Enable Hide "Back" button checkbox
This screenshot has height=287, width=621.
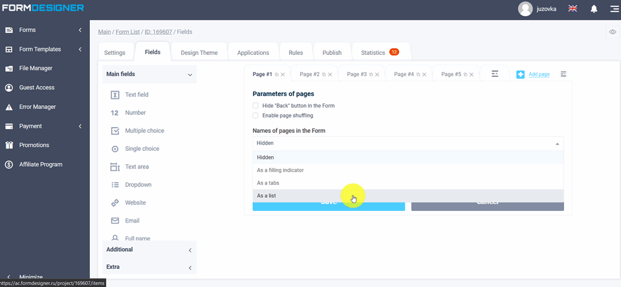click(x=256, y=106)
